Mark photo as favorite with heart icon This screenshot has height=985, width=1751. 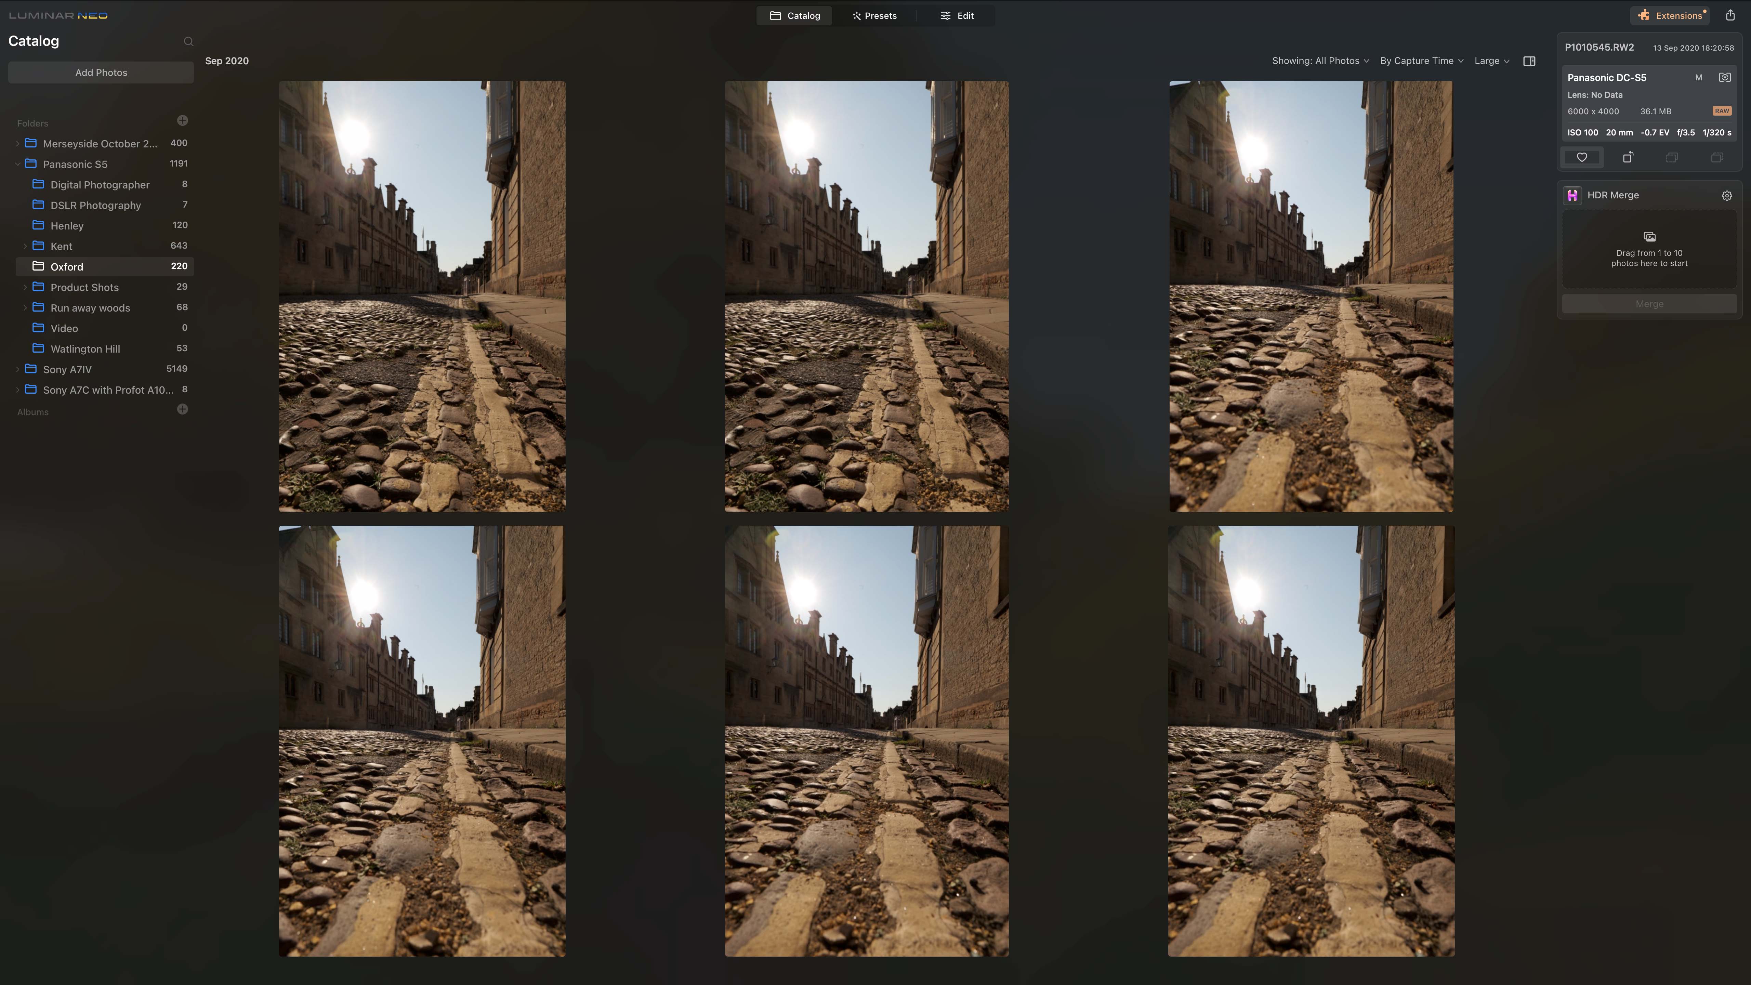(x=1582, y=157)
